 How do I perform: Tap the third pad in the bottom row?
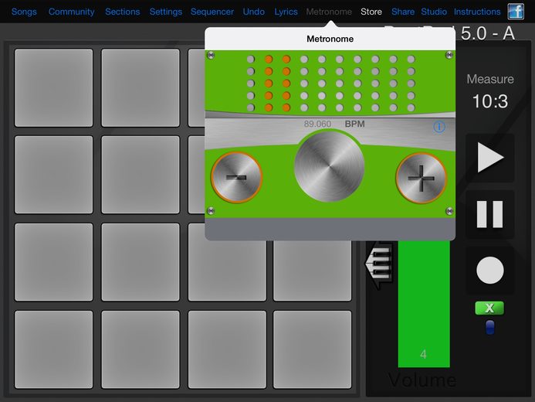(227, 349)
